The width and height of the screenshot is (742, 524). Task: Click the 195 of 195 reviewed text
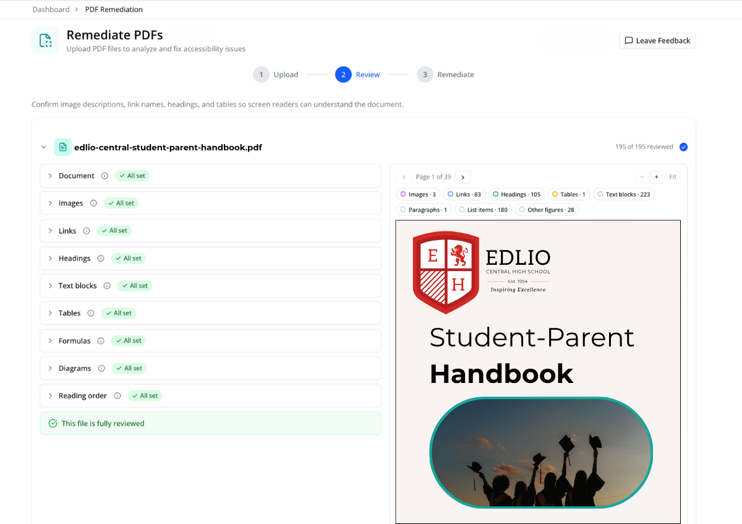pos(644,147)
